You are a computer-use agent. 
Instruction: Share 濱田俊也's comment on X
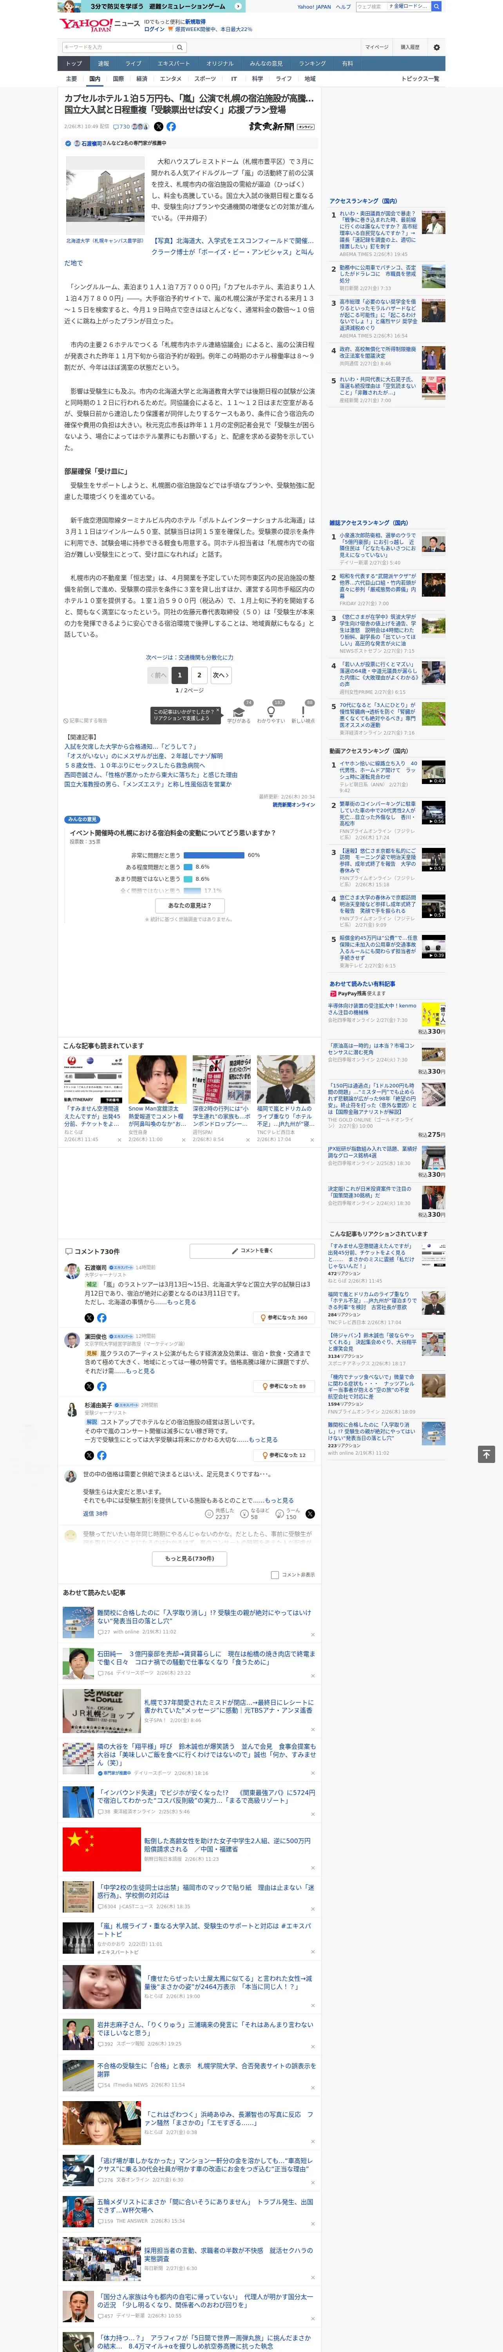click(89, 1386)
